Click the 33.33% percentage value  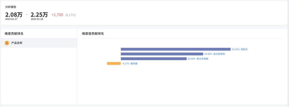235,49
